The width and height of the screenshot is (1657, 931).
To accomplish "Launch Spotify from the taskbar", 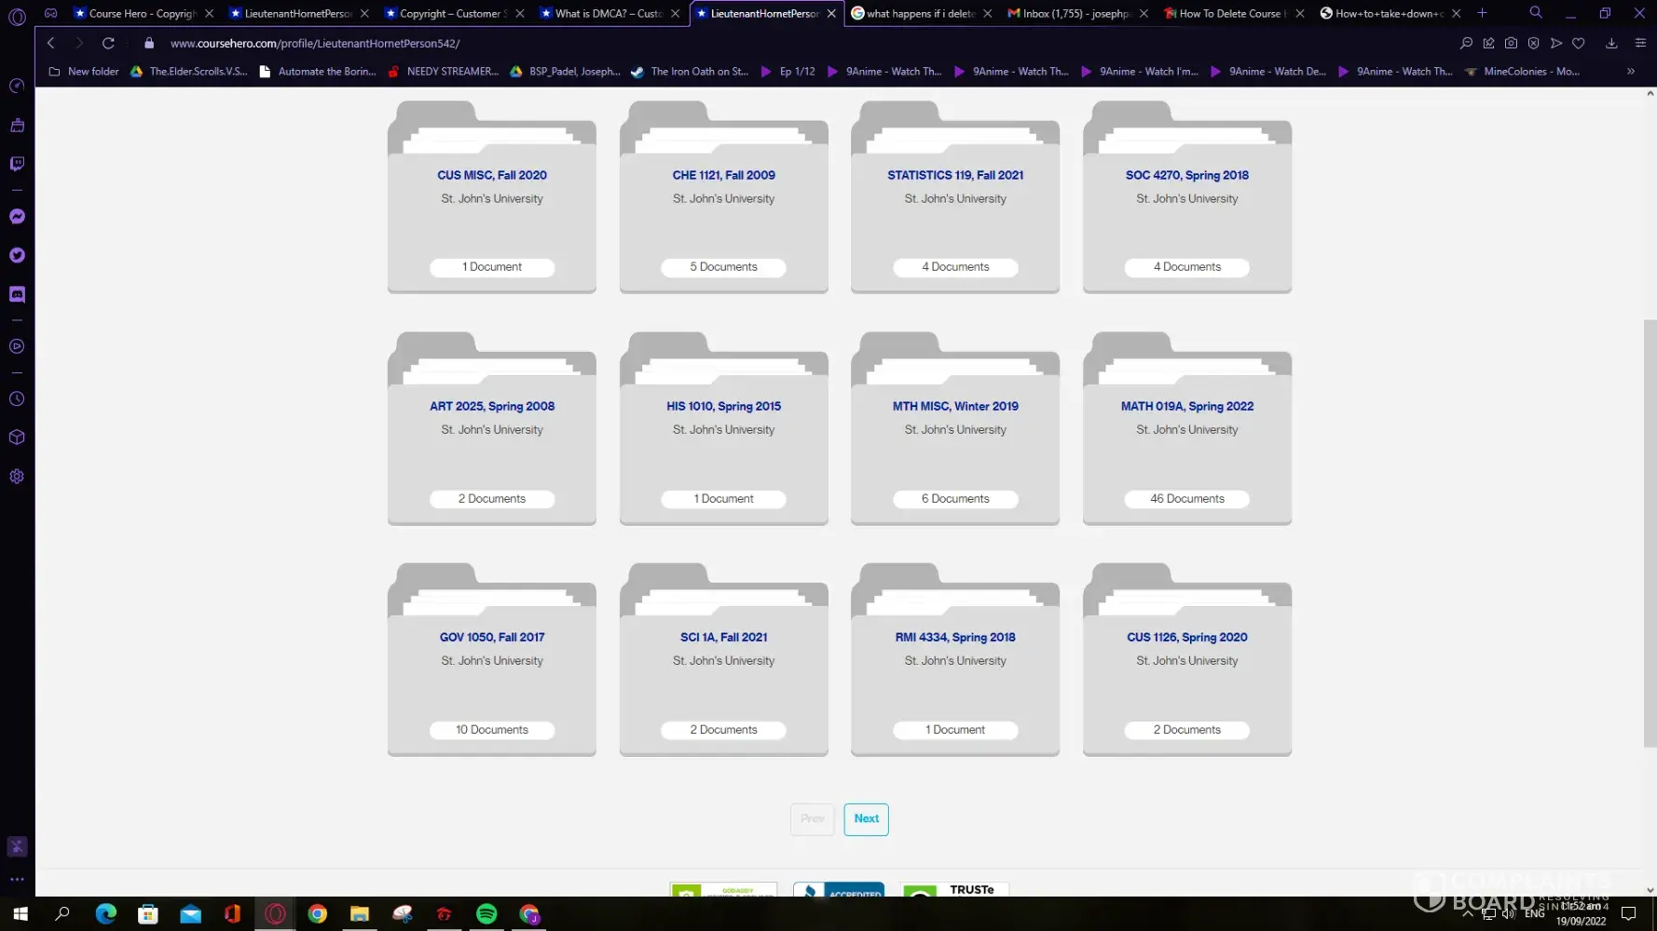I will 486,914.
